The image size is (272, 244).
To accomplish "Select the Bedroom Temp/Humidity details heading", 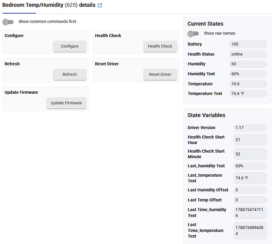I will coord(49,5).
